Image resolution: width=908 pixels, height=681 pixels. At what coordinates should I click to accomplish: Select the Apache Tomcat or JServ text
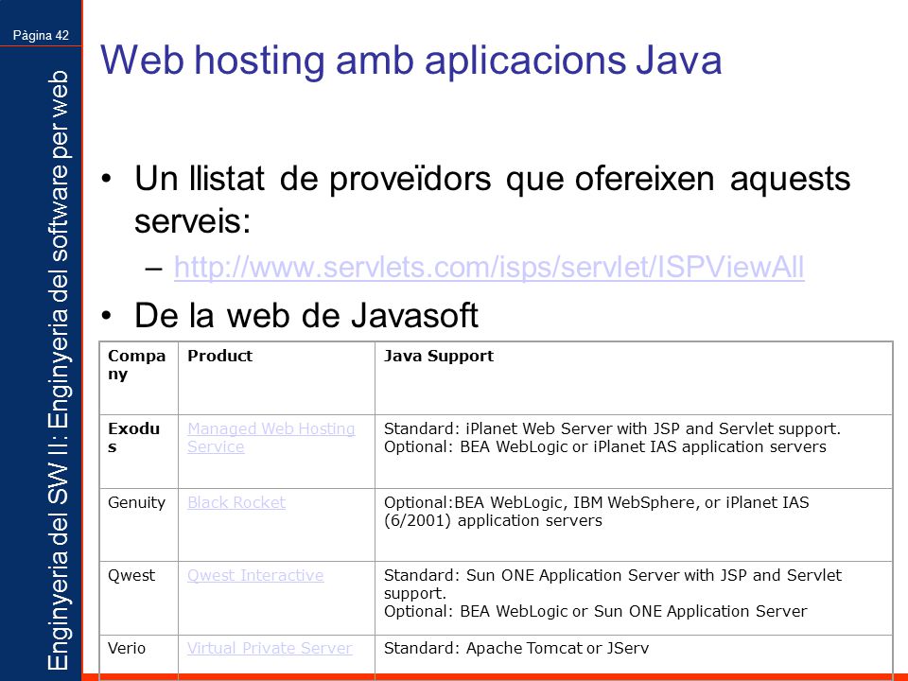[x=516, y=648]
